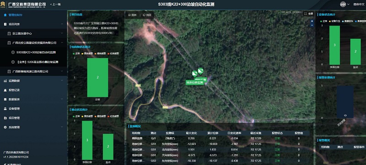Click the 上一级 back link
This screenshot has height=165, width=366.
point(55,4)
